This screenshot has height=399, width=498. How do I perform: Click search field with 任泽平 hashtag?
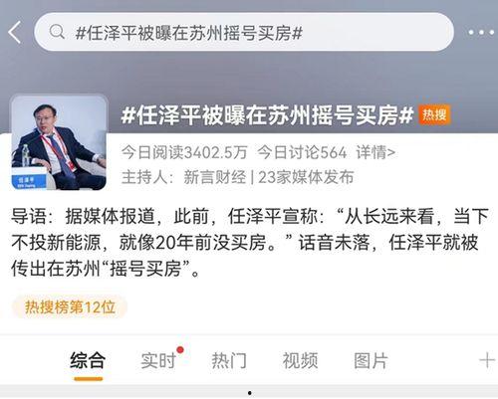pyautogui.click(x=244, y=32)
